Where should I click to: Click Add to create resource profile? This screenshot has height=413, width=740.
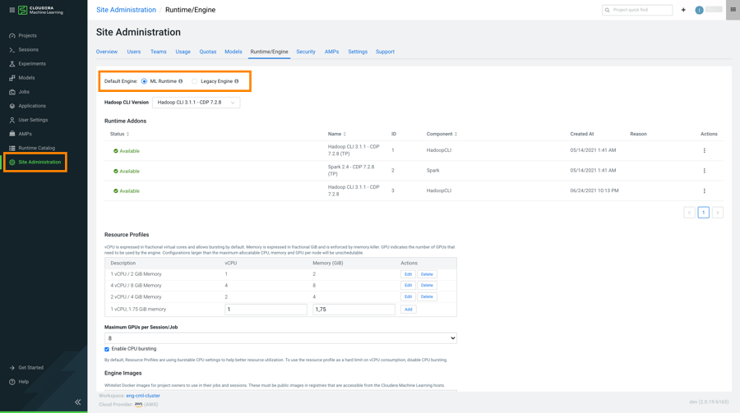[408, 310]
